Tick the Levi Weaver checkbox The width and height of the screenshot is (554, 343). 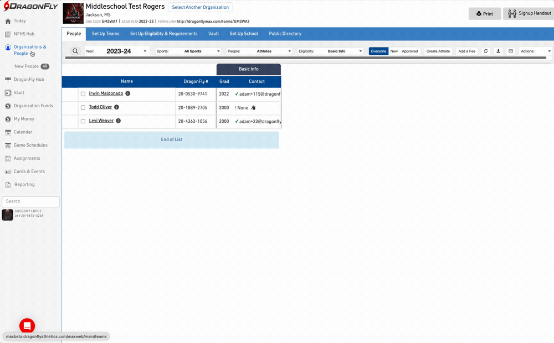pyautogui.click(x=83, y=121)
